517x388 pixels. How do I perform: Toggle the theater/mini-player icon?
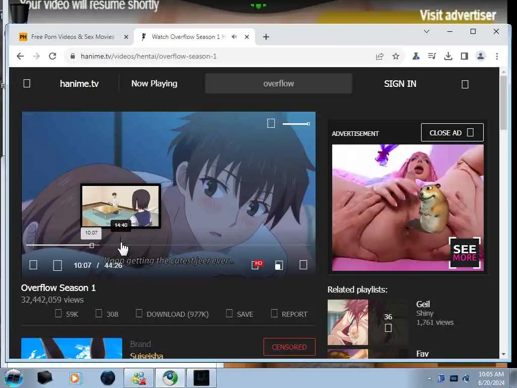pyautogui.click(x=279, y=265)
